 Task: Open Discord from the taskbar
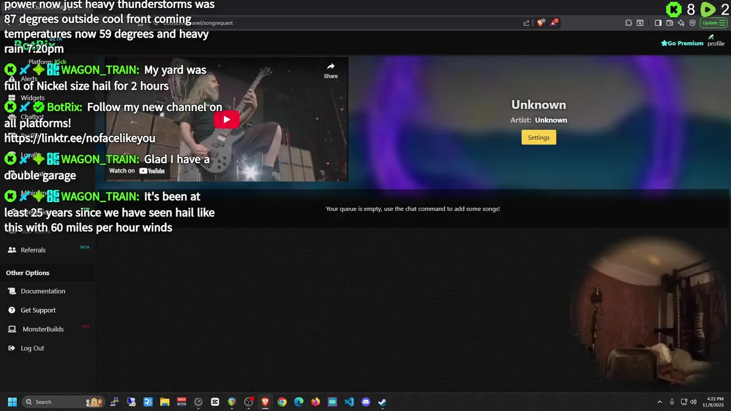(x=366, y=402)
